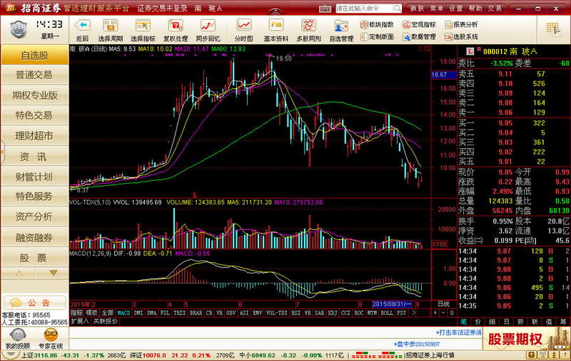The height and width of the screenshot is (361, 571).
Task: Open 基本资料 F10 information
Action: pos(276,27)
